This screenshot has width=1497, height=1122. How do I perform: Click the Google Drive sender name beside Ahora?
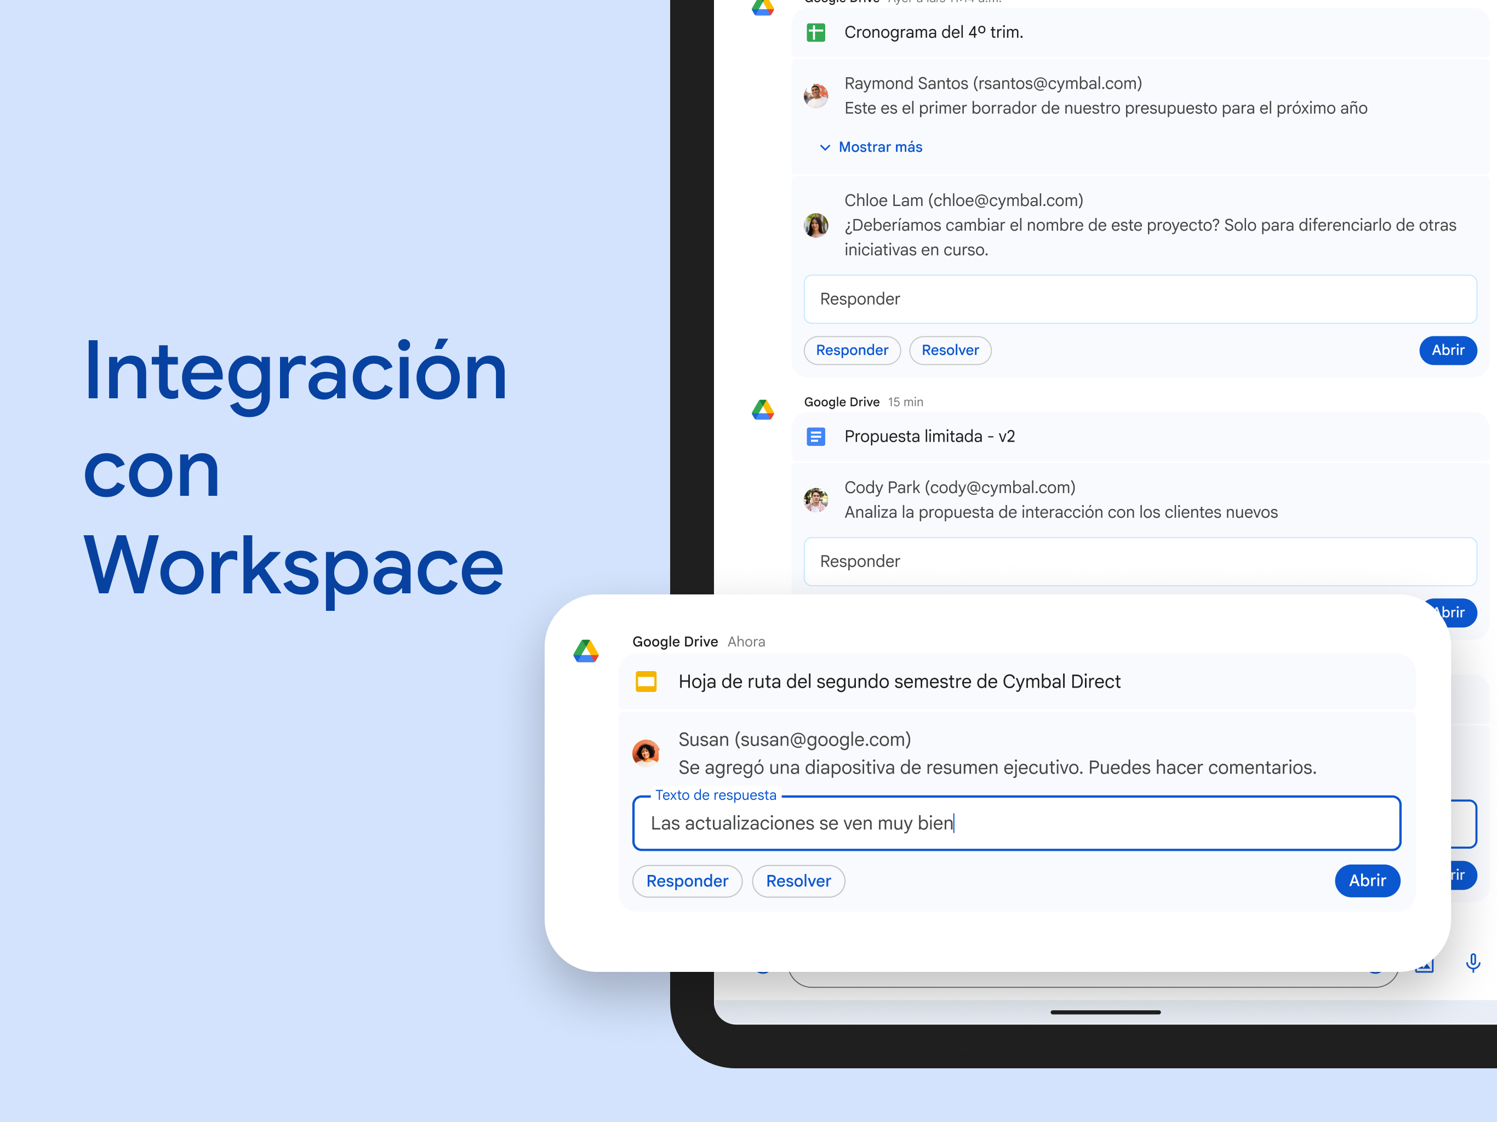tap(675, 642)
